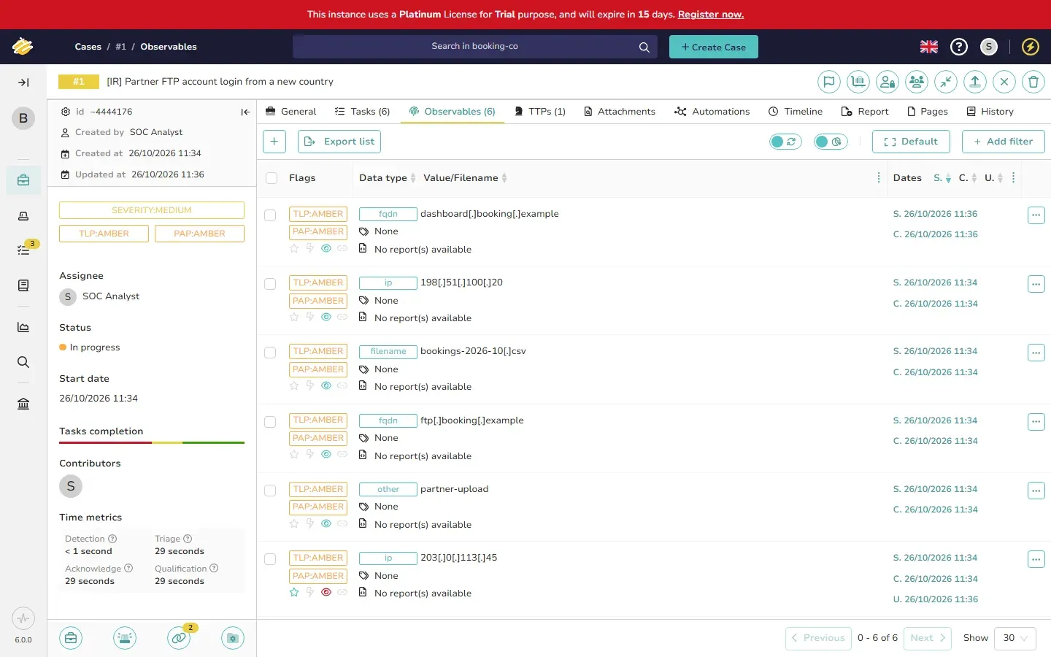Toggle the pie chart stats switch

831,142
